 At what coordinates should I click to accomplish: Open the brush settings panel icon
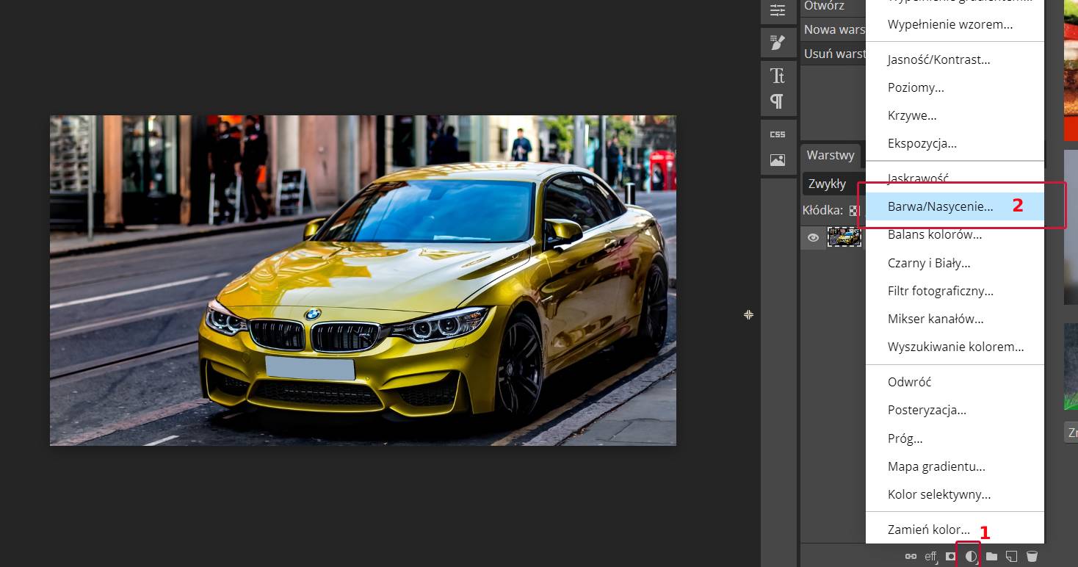778,43
